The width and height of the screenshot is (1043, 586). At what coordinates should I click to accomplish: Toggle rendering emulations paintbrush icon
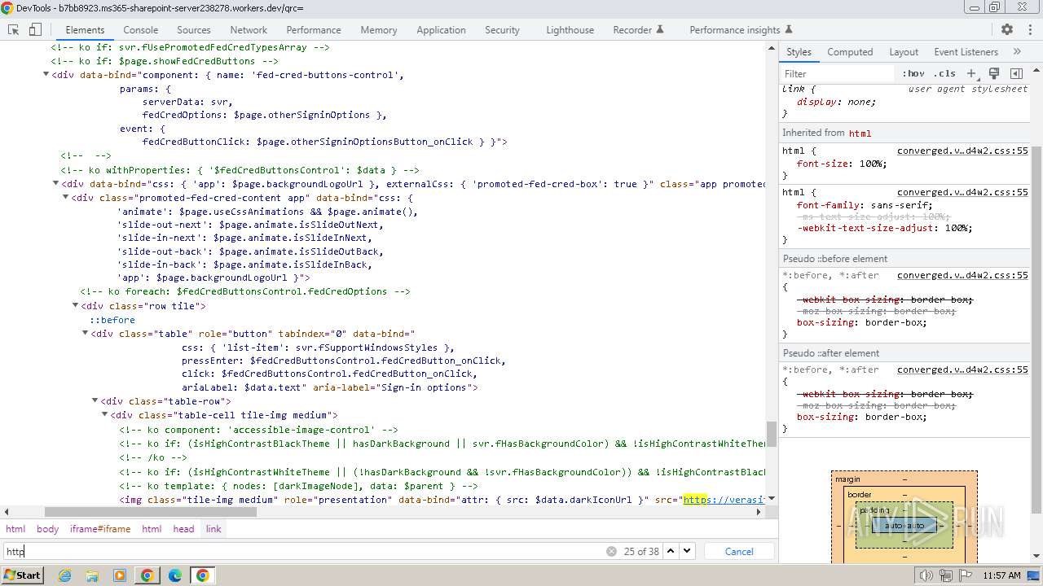pos(994,73)
